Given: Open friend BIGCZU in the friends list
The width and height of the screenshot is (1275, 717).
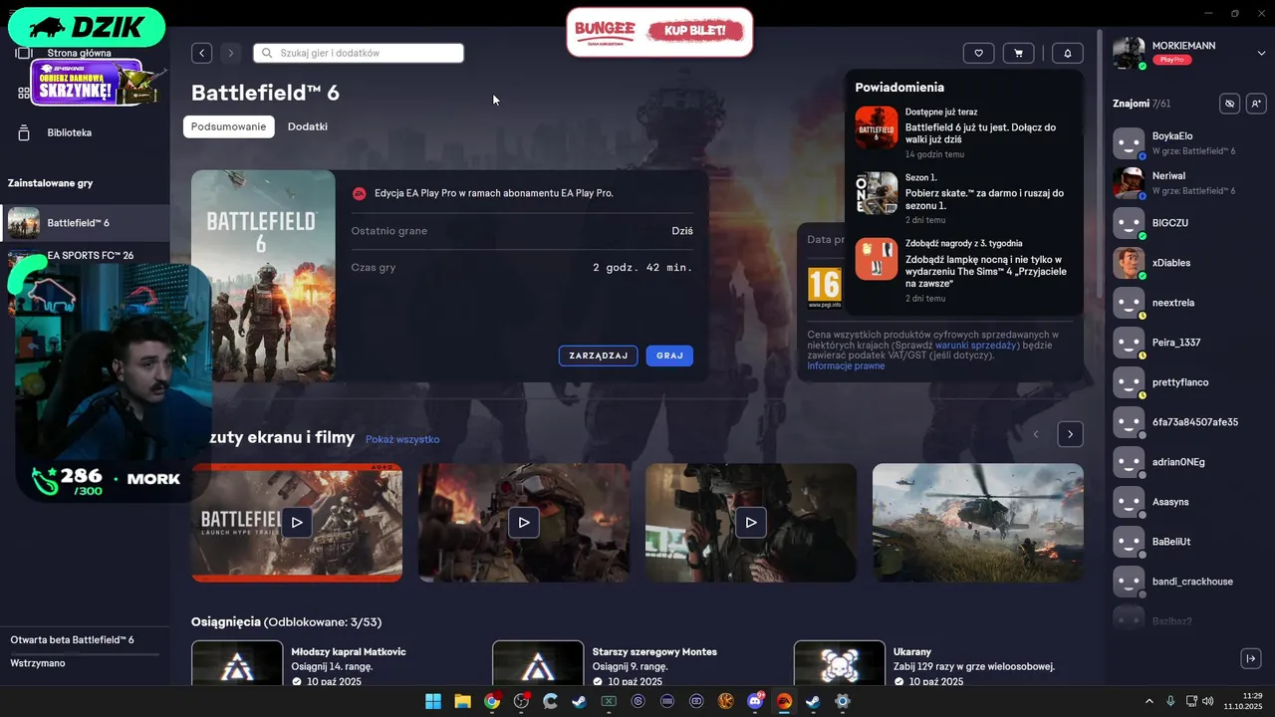Looking at the screenshot, I should click(x=1185, y=223).
